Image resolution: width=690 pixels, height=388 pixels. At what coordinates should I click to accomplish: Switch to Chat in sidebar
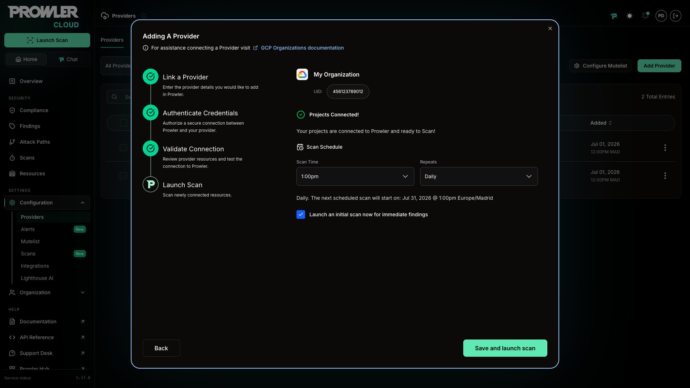(68, 59)
